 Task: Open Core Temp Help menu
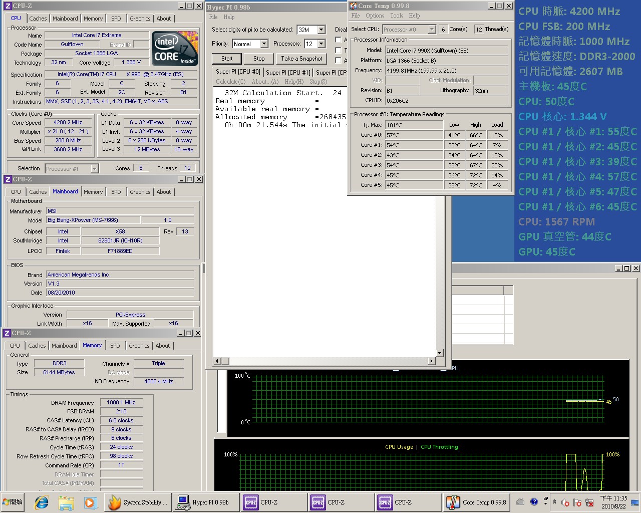[x=414, y=16]
